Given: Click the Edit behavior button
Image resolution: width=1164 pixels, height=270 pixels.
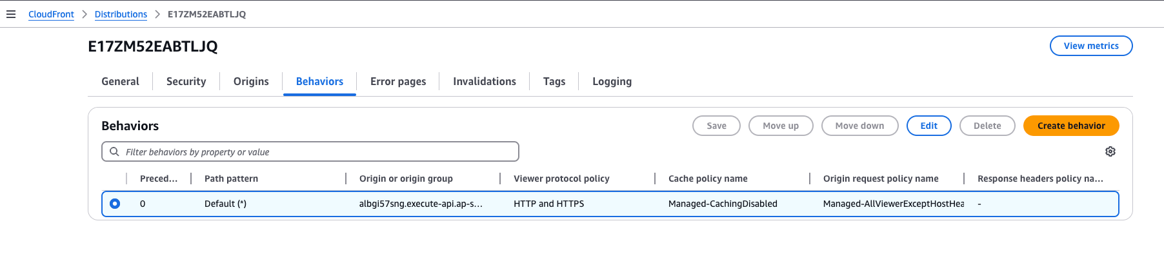Looking at the screenshot, I should 929,126.
